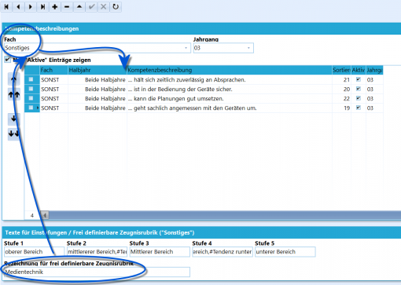Go to next record arrow
Screen dimensions: 401x285
(x=31, y=6)
